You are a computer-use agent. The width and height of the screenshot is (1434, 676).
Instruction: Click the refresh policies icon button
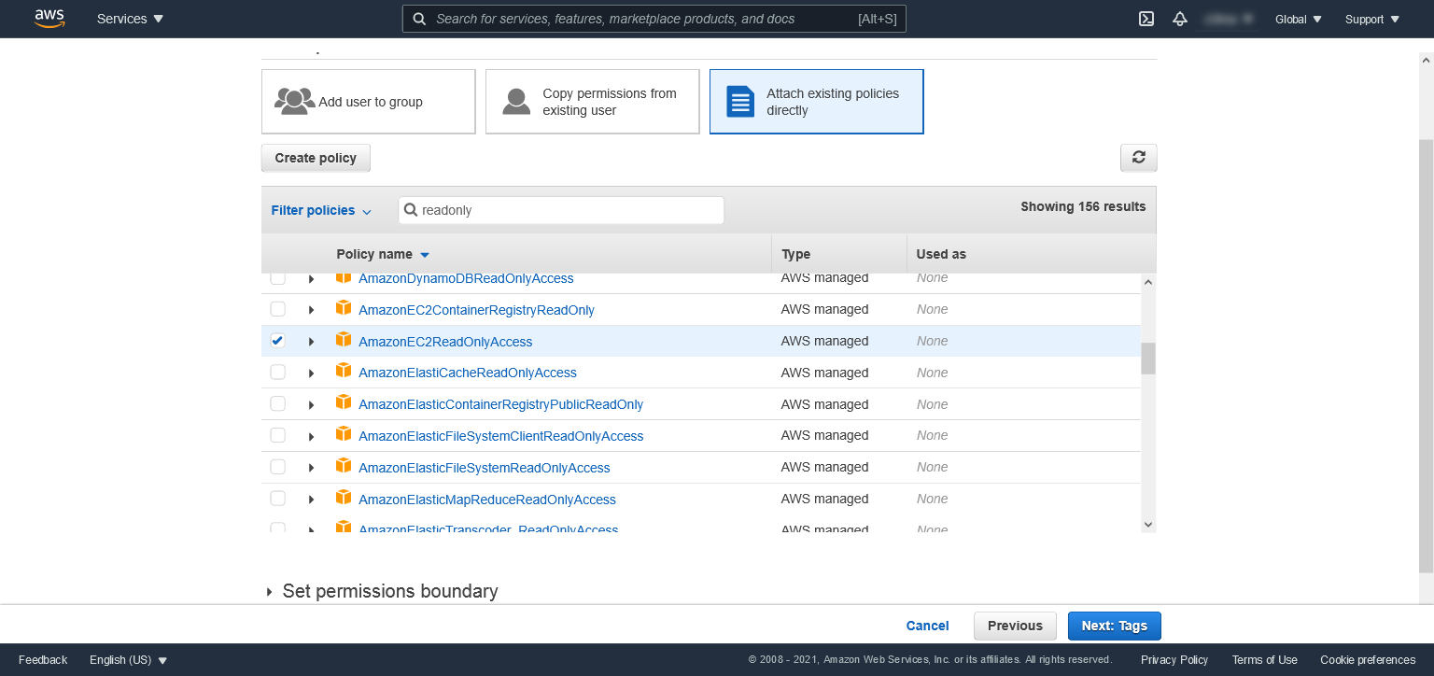pos(1138,158)
